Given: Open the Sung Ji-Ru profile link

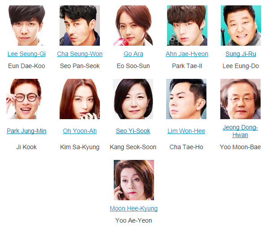Looking at the screenshot, I should tap(240, 54).
